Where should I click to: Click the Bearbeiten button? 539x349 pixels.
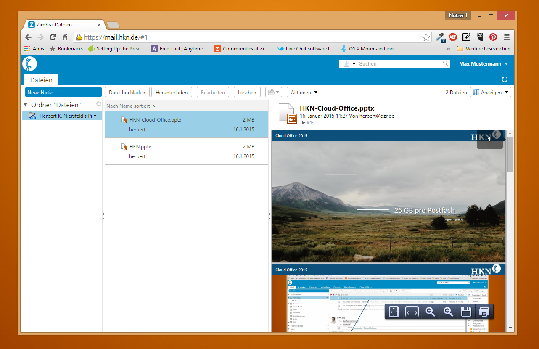[x=213, y=92]
